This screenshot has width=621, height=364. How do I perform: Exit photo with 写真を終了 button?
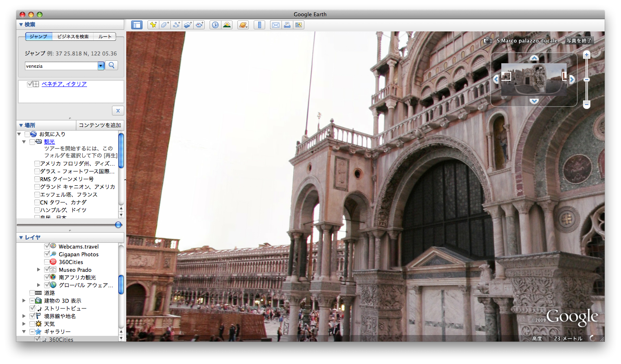click(579, 40)
